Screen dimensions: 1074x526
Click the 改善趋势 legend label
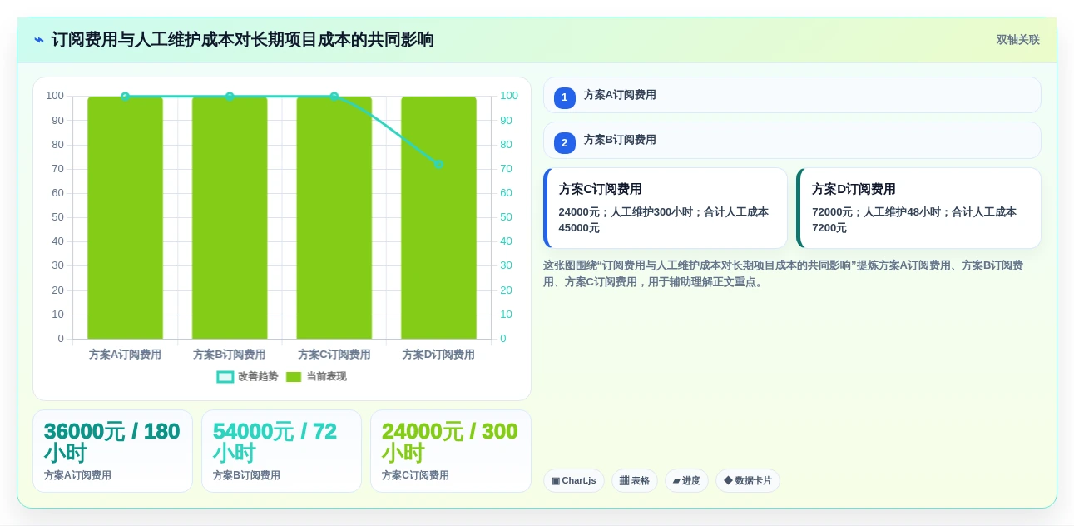click(258, 377)
